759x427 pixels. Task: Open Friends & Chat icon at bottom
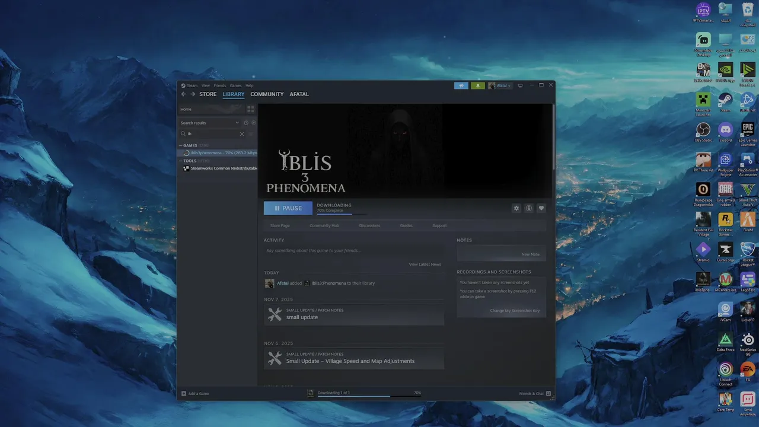548,393
